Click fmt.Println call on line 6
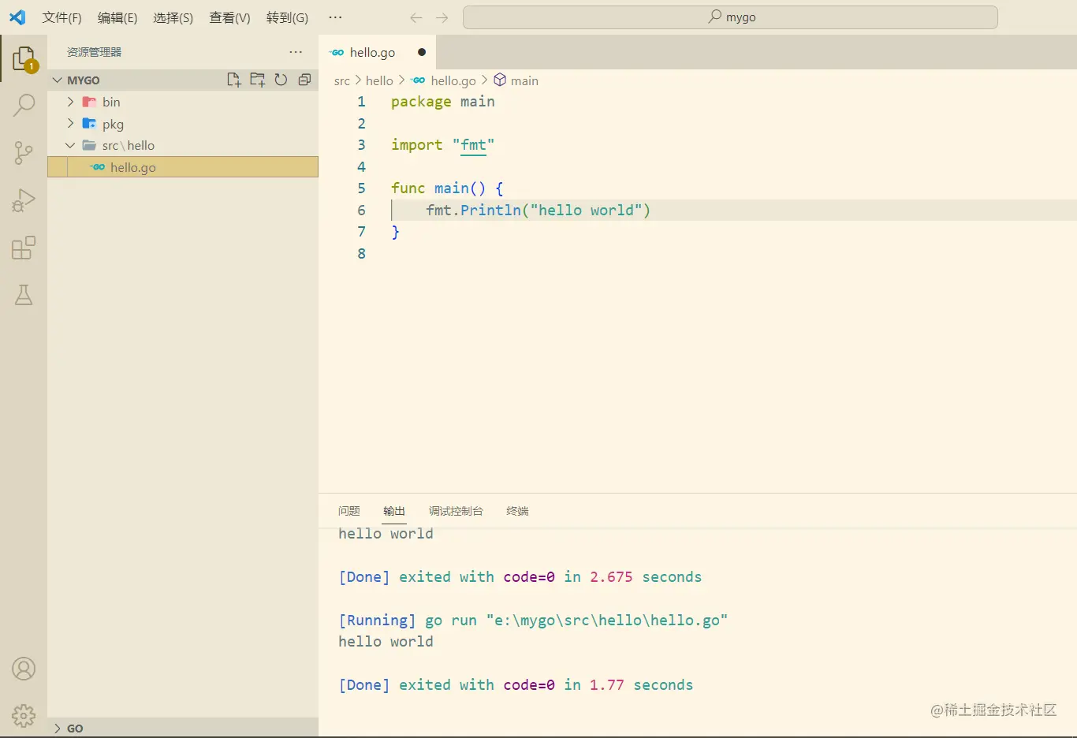Image resolution: width=1077 pixels, height=738 pixels. click(538, 211)
